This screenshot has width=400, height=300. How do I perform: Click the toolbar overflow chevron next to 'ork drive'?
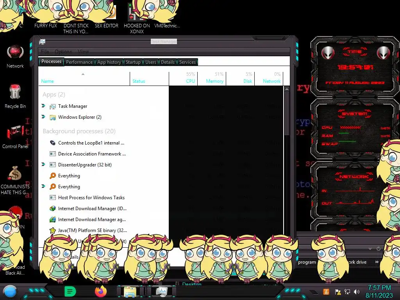[377, 262]
